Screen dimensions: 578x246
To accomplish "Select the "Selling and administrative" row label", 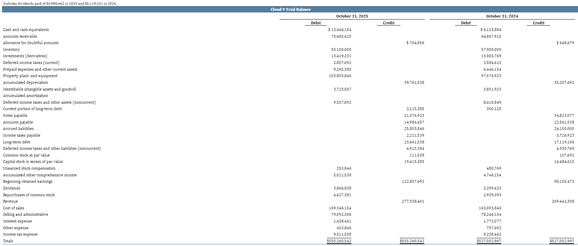I will pos(26,214).
